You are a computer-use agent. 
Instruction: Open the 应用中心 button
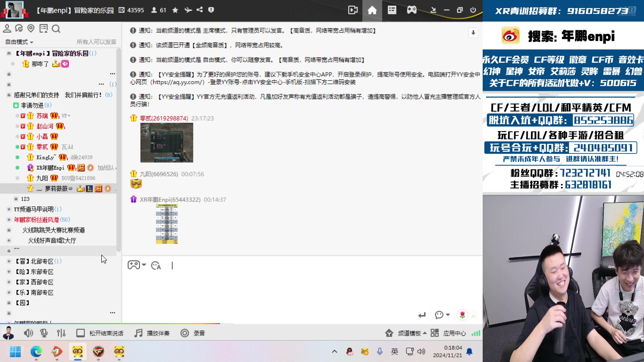448,333
